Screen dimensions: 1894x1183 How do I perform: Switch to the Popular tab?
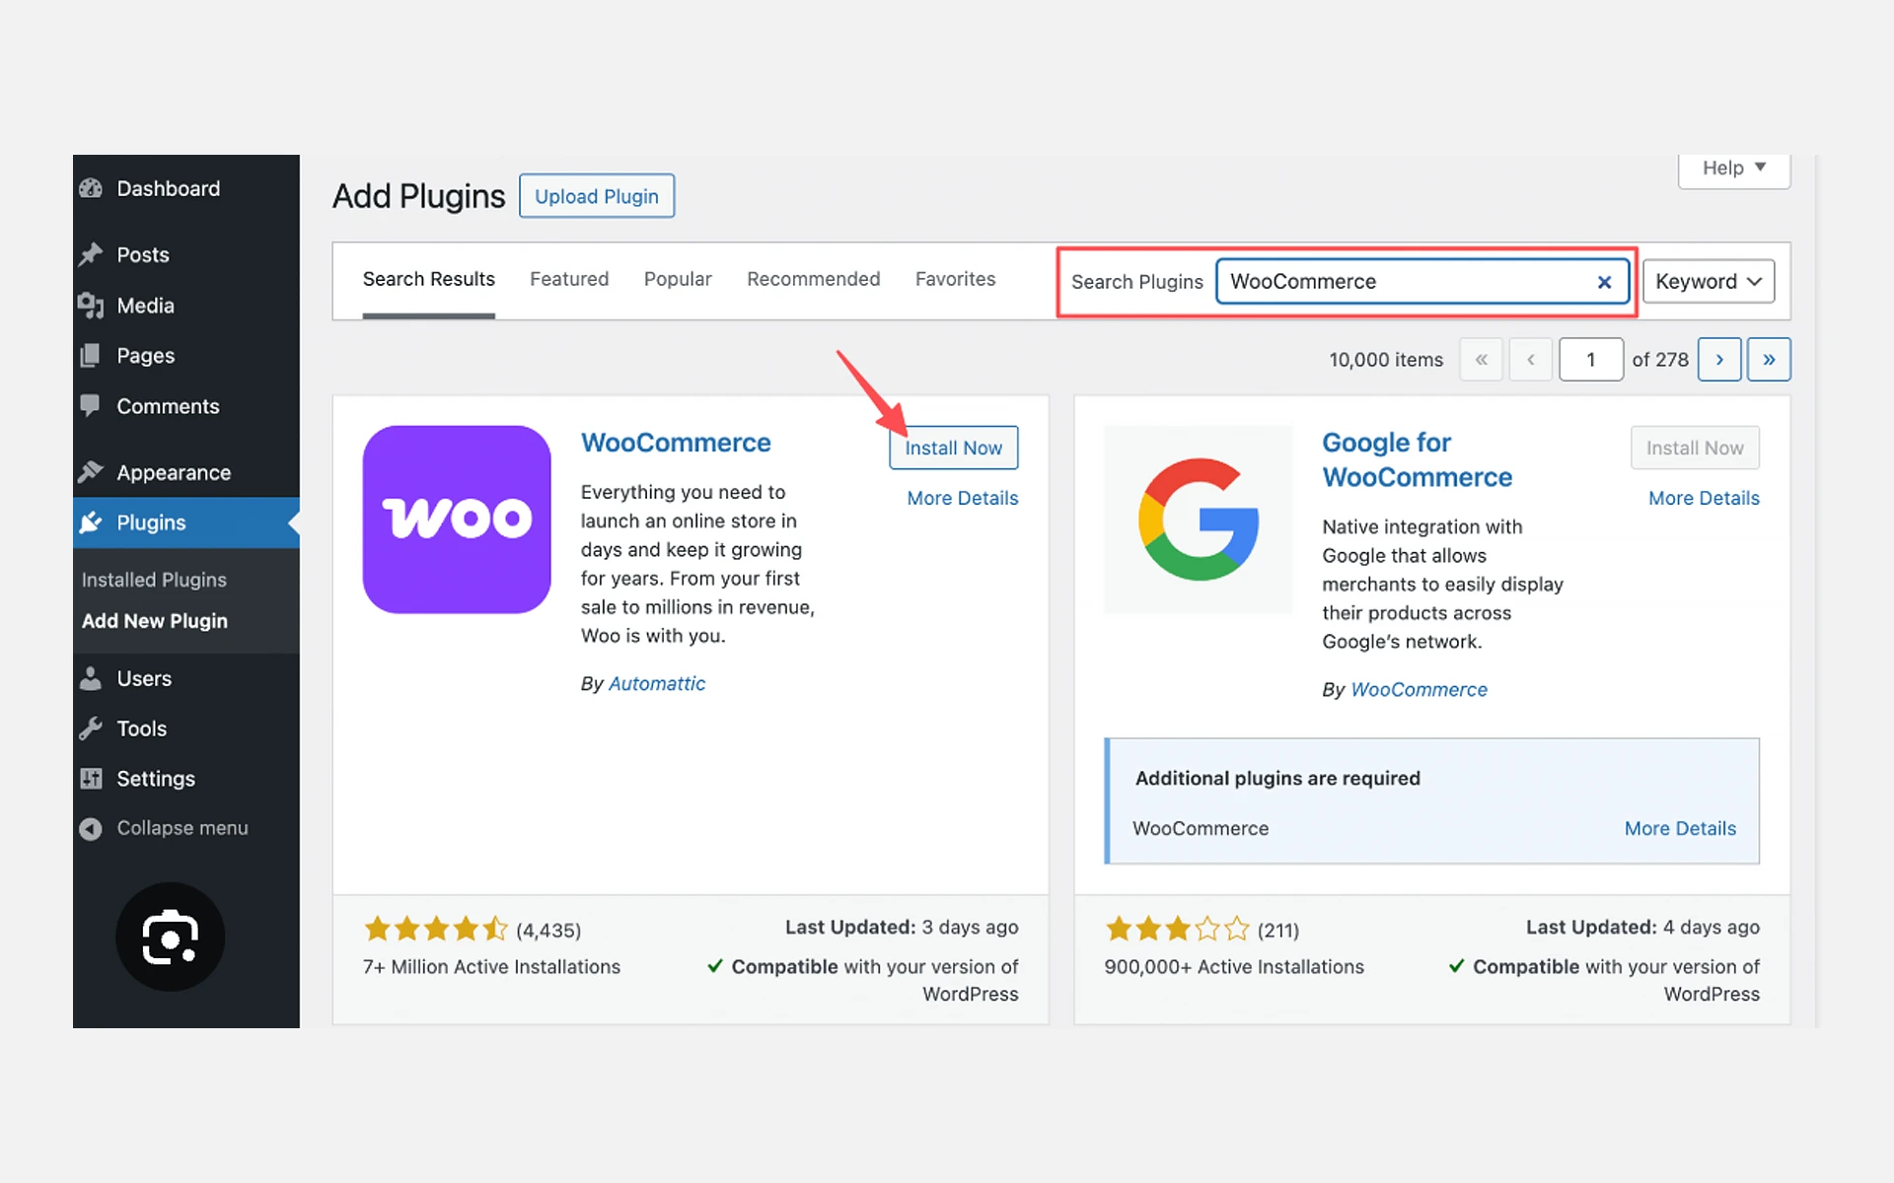point(678,280)
